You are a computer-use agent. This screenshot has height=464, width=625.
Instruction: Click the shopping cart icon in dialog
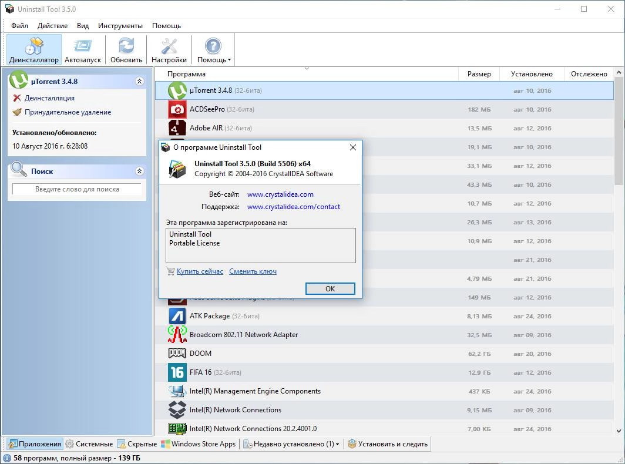(170, 271)
